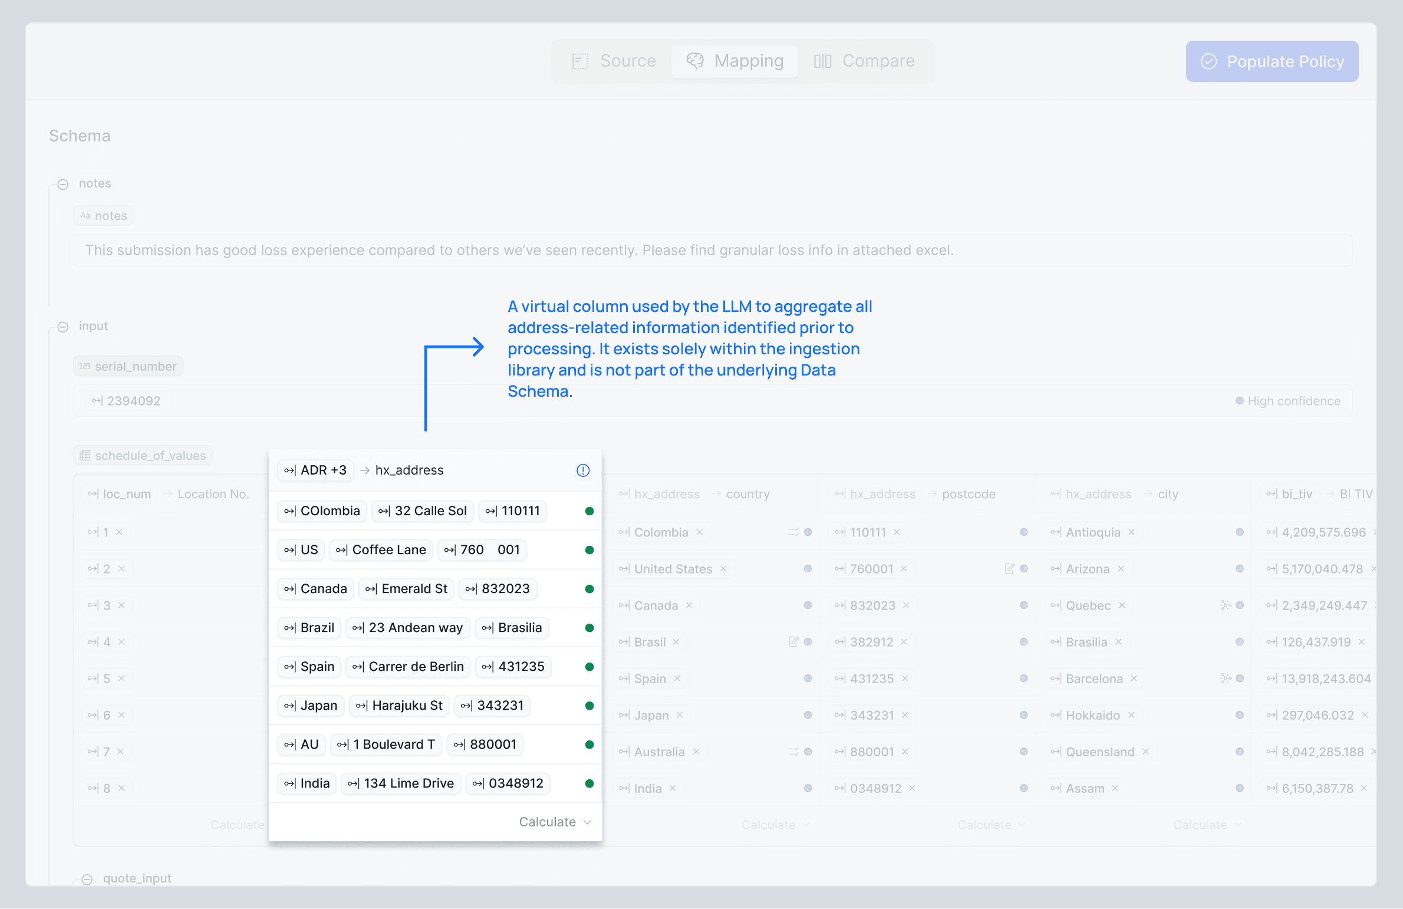Screen dimensions: 1403x909
Task: Click table icon on schedule_of_values tag
Action: (85, 456)
